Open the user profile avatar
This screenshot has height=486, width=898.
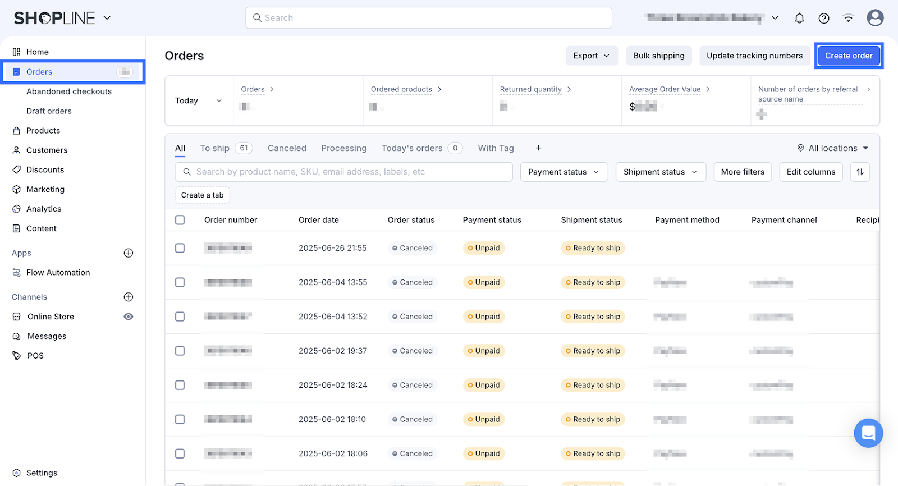tap(875, 18)
